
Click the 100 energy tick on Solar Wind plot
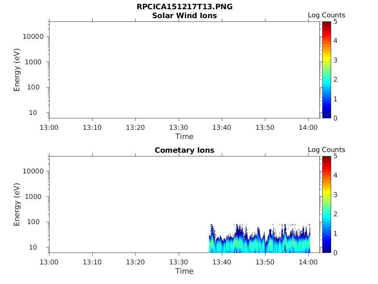(33, 87)
